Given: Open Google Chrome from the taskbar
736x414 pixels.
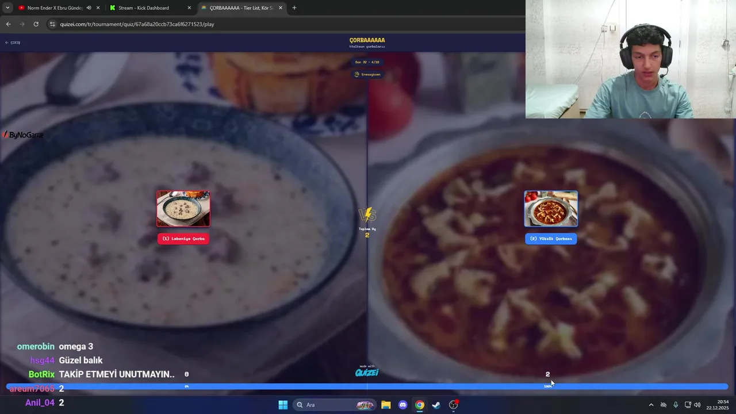Looking at the screenshot, I should point(420,405).
